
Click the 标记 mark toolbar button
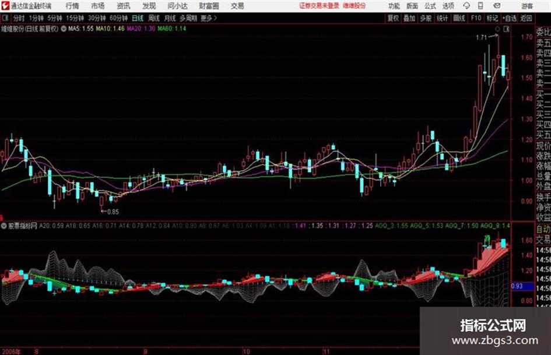pos(492,18)
